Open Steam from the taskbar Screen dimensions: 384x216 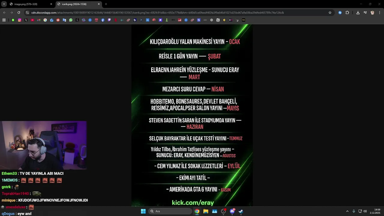tap(241, 211)
